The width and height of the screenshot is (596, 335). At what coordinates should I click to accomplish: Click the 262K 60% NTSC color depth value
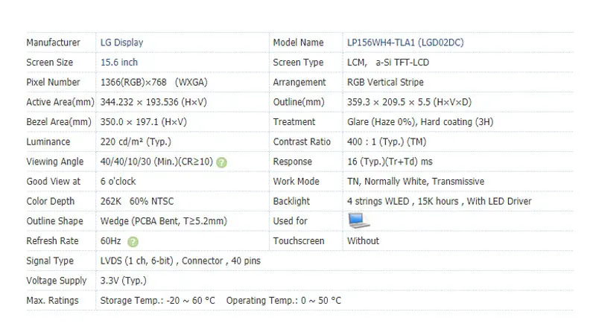137,201
